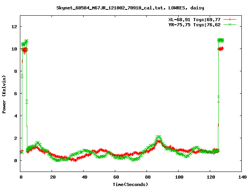Click the x-axis tick label 40

84,177
